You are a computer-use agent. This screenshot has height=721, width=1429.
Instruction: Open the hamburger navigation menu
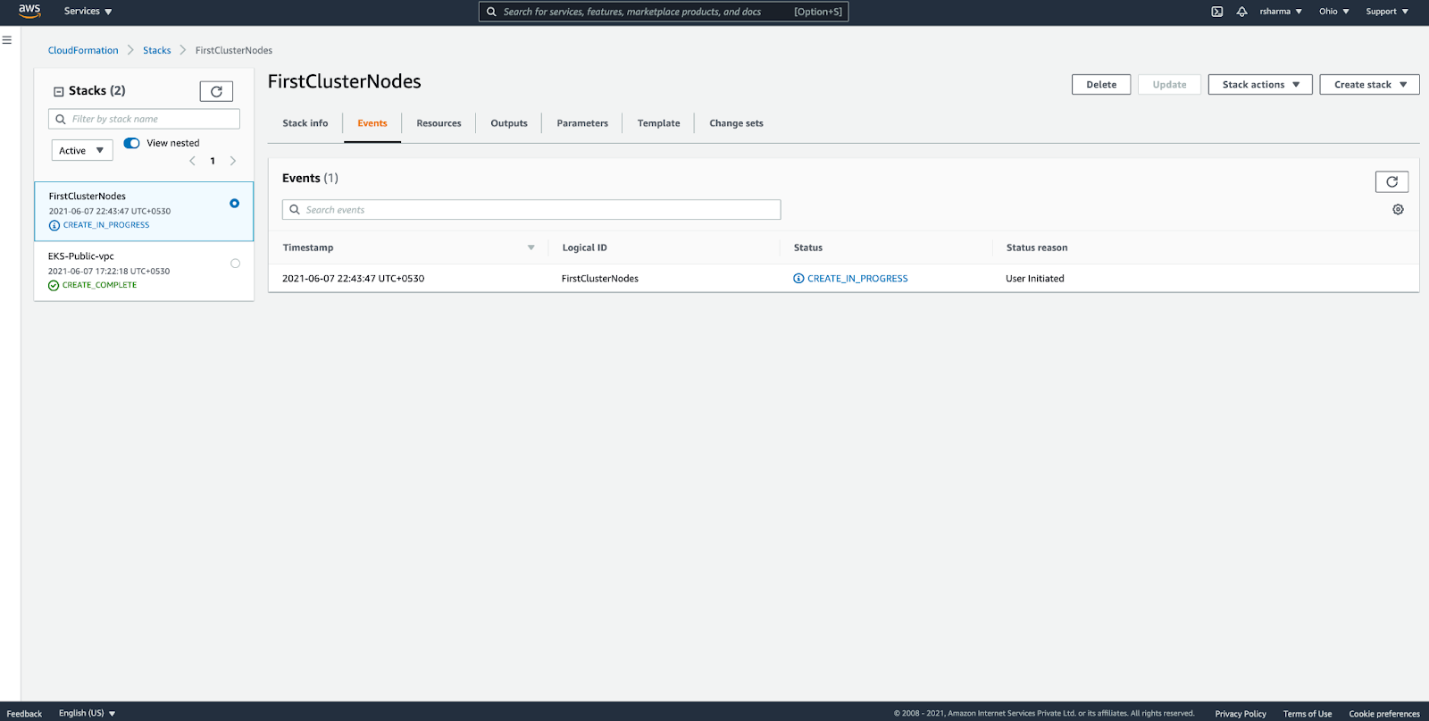pyautogui.click(x=7, y=40)
